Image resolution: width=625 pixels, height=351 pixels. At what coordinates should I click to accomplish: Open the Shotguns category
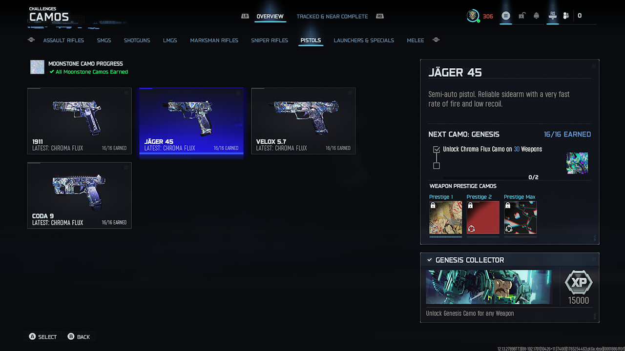(x=137, y=40)
